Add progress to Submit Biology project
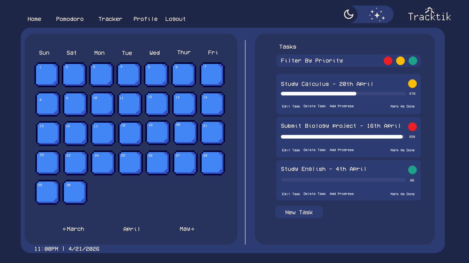 click(342, 150)
